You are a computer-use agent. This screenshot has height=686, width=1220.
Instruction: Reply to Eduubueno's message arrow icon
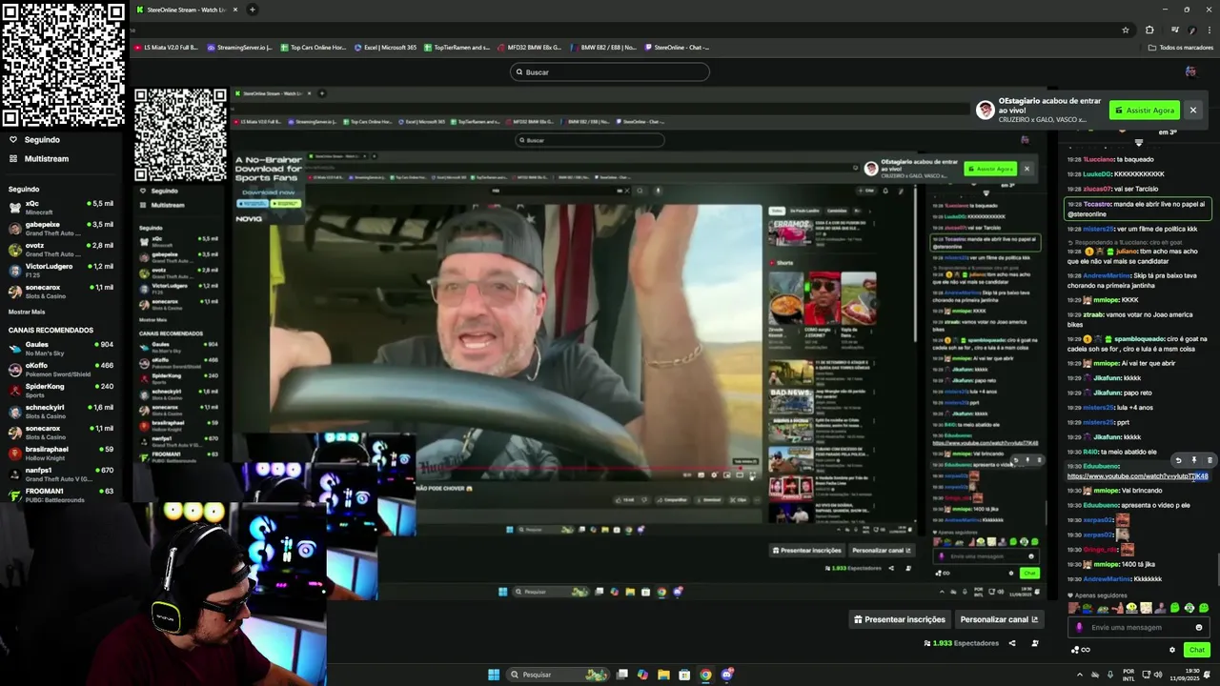tap(1178, 460)
